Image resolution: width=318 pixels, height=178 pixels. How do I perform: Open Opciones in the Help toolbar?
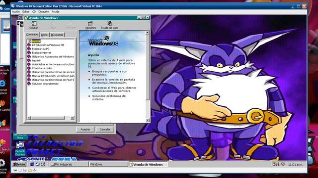pos(90,25)
